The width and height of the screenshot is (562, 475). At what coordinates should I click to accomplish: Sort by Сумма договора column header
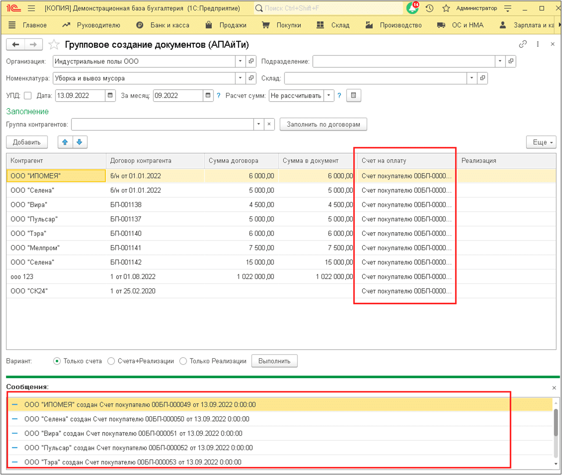coord(241,161)
